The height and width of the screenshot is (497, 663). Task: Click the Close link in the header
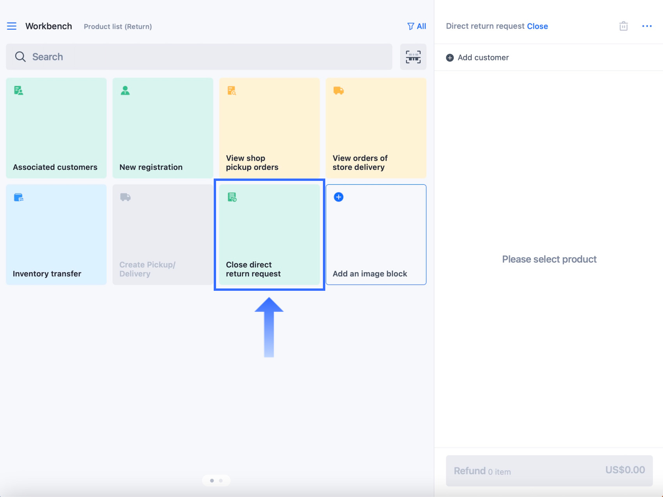point(537,26)
